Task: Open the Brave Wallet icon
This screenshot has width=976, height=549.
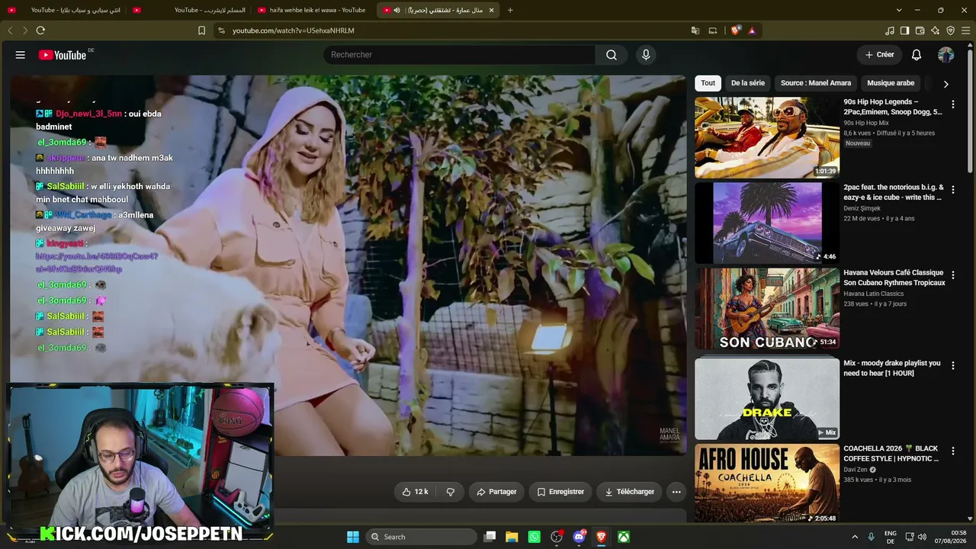Action: point(920,30)
